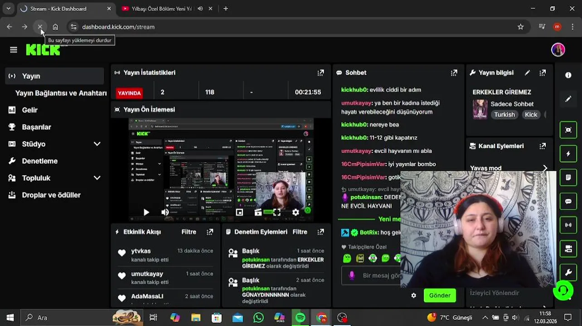Click the address bar URL
The height and width of the screenshot is (326, 582).
click(x=118, y=27)
